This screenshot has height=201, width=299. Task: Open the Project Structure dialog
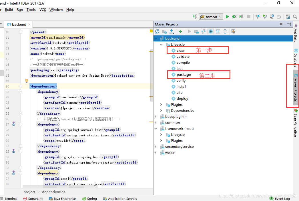pyautogui.click(x=288, y=17)
